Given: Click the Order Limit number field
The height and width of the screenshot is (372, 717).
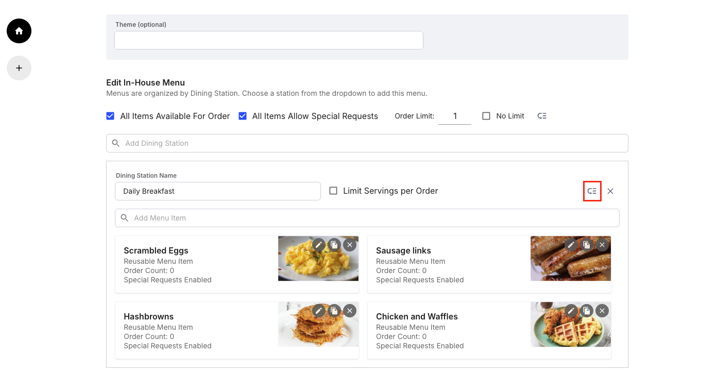Looking at the screenshot, I should pos(455,116).
